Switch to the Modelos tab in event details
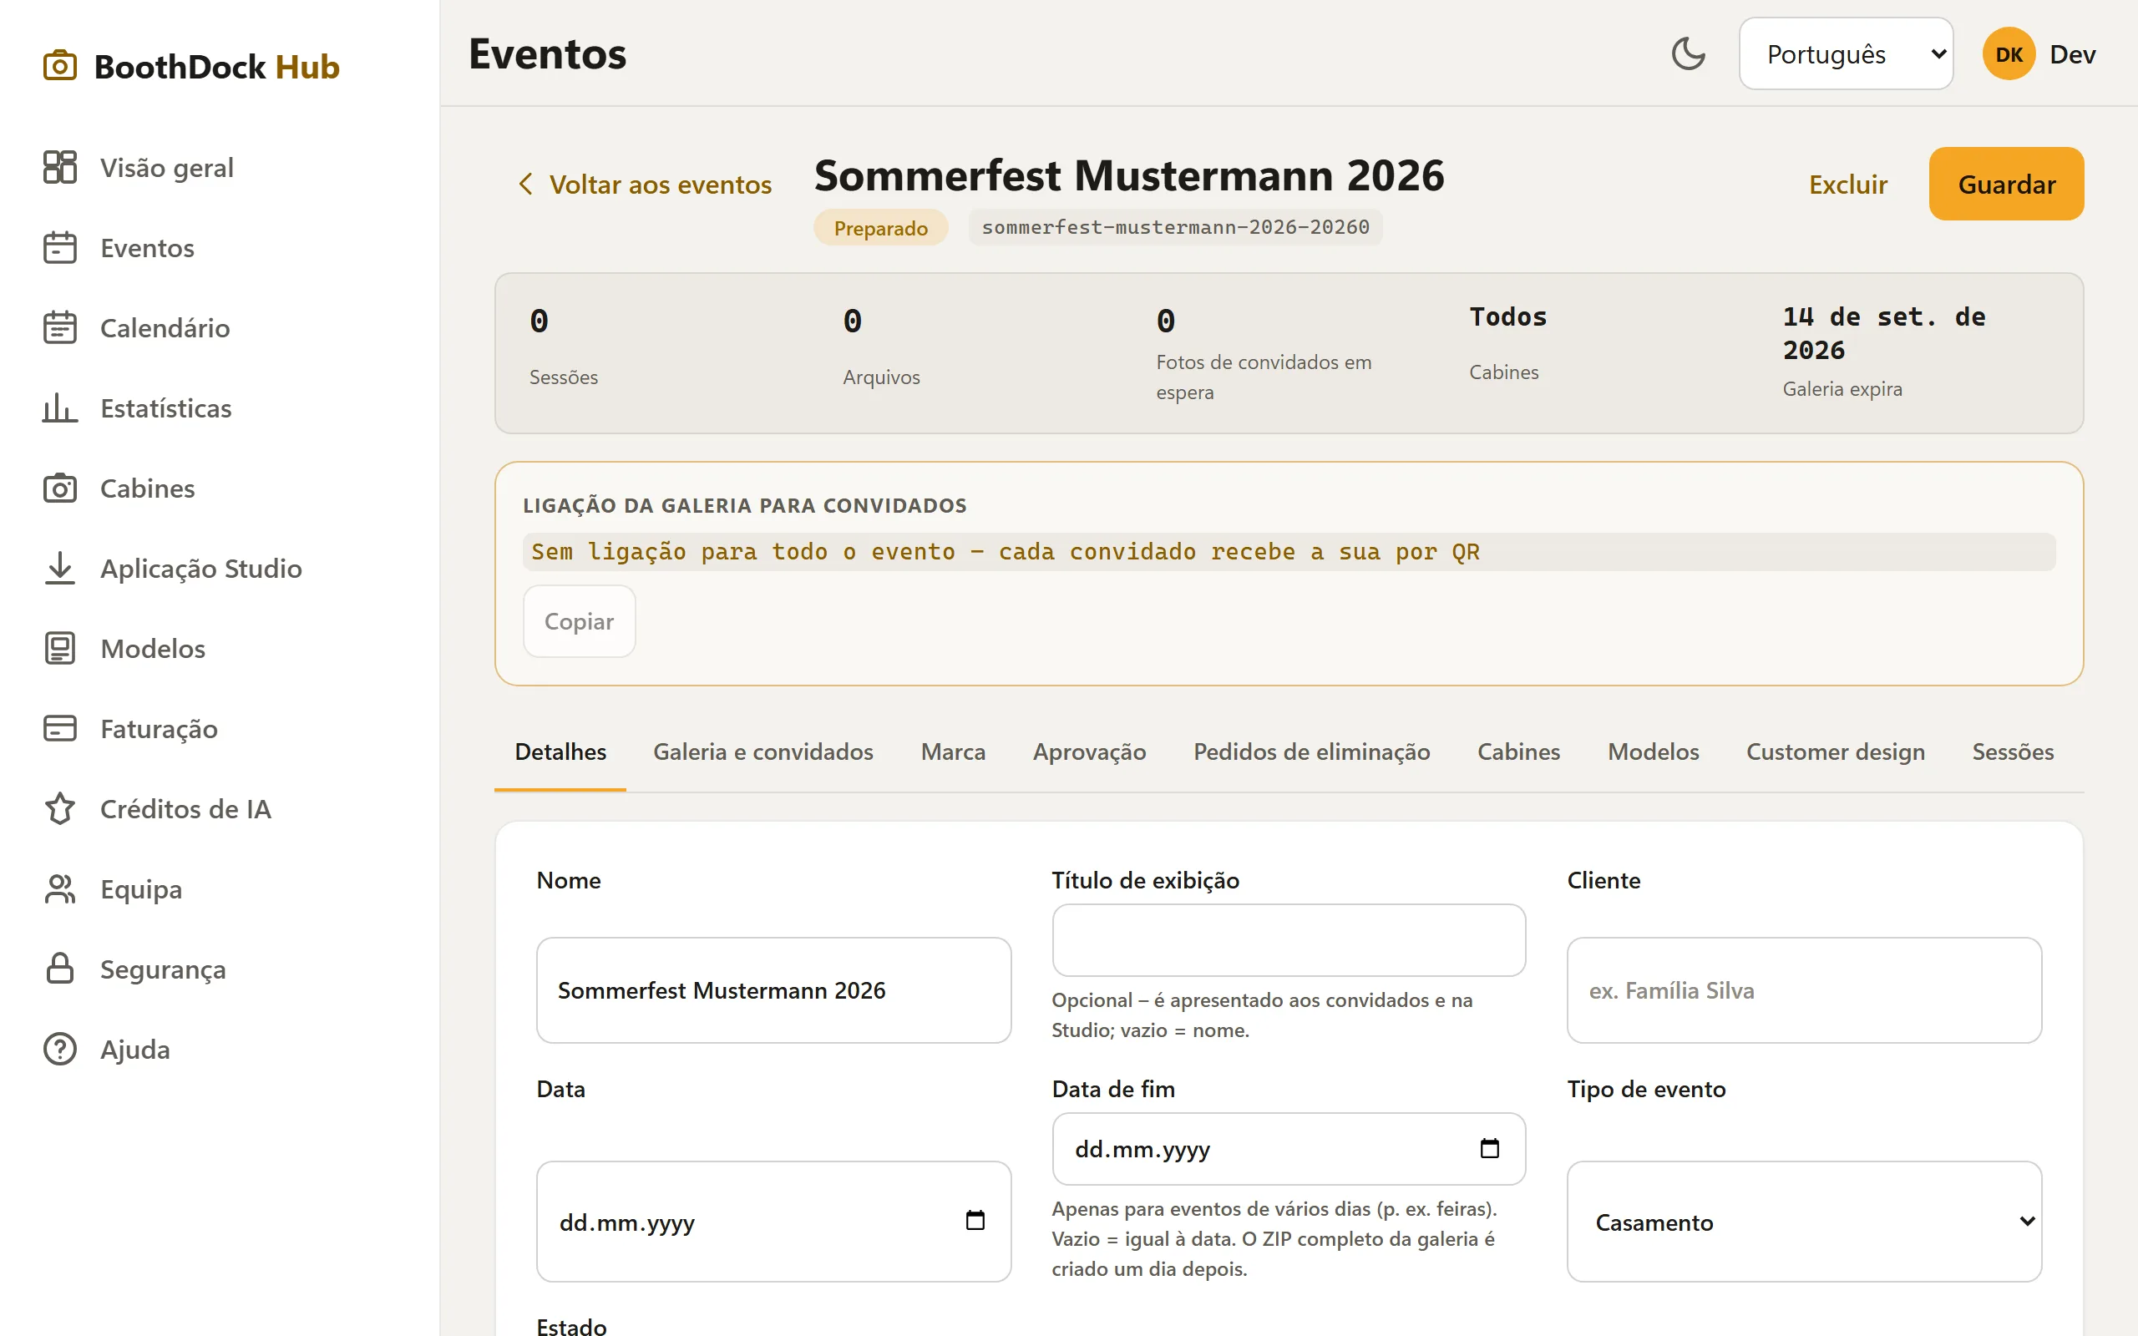 point(1653,752)
